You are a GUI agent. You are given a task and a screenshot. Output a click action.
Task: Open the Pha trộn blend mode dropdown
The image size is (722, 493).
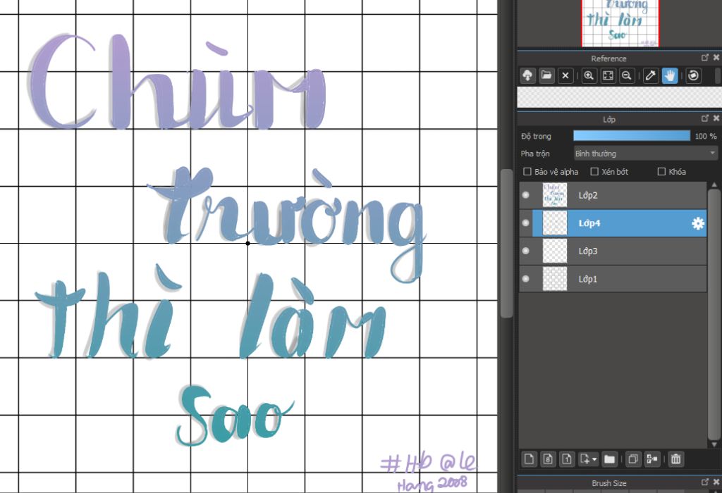646,153
